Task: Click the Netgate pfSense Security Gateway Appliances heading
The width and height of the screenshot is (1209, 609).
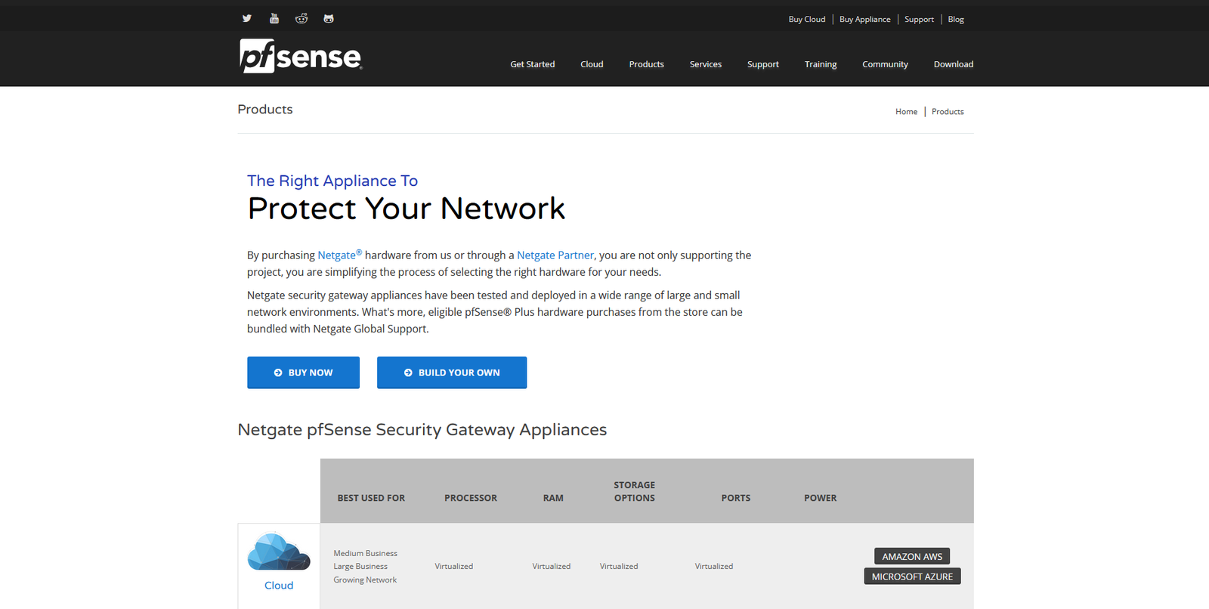Action: pos(422,429)
